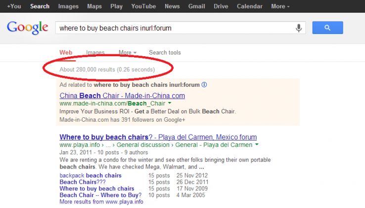Open the More dropdown under search box
The width and height of the screenshot is (365, 208).
128,53
